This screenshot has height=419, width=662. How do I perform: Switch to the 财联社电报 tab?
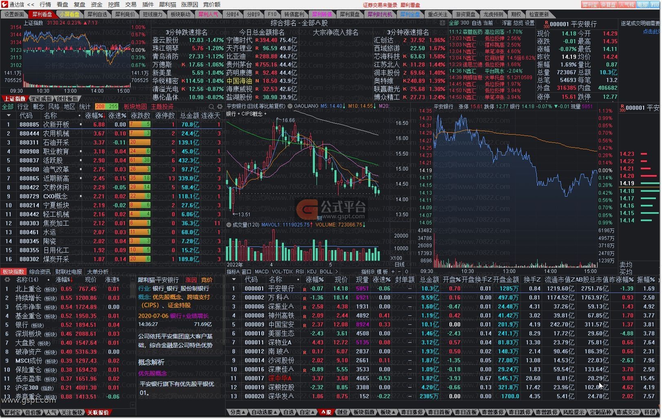[69, 272]
